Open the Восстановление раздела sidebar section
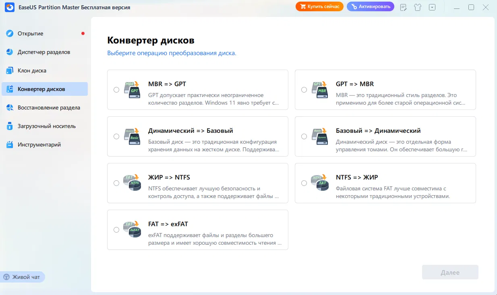The height and width of the screenshot is (295, 497). coord(45,107)
